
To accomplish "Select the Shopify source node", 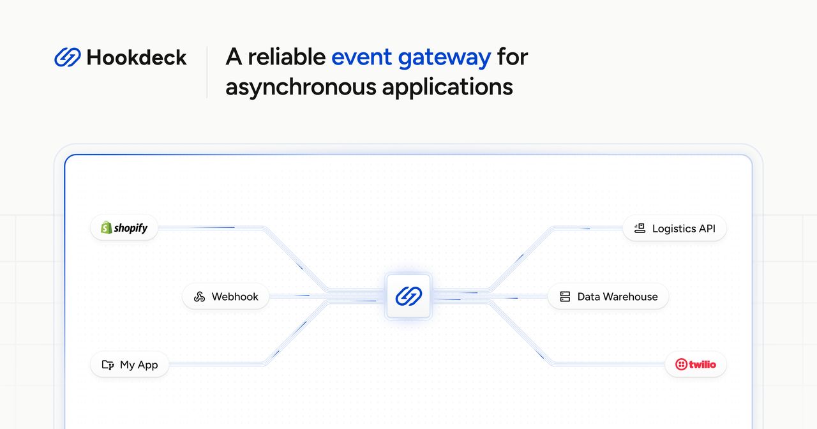I will [124, 228].
